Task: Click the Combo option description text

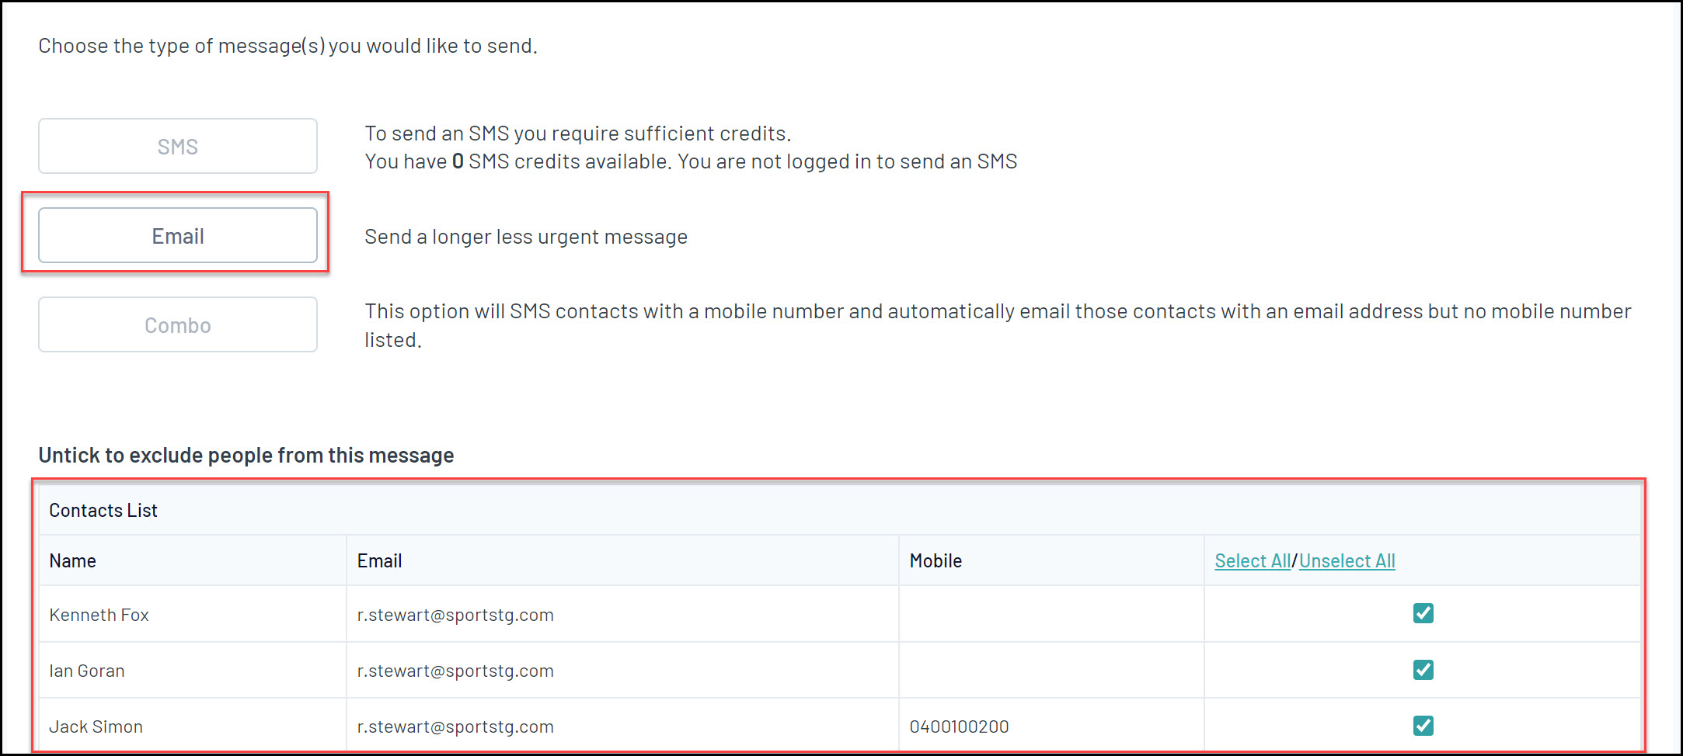Action: click(998, 325)
